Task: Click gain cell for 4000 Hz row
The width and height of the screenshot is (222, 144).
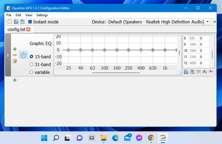Action: click(x=204, y=63)
